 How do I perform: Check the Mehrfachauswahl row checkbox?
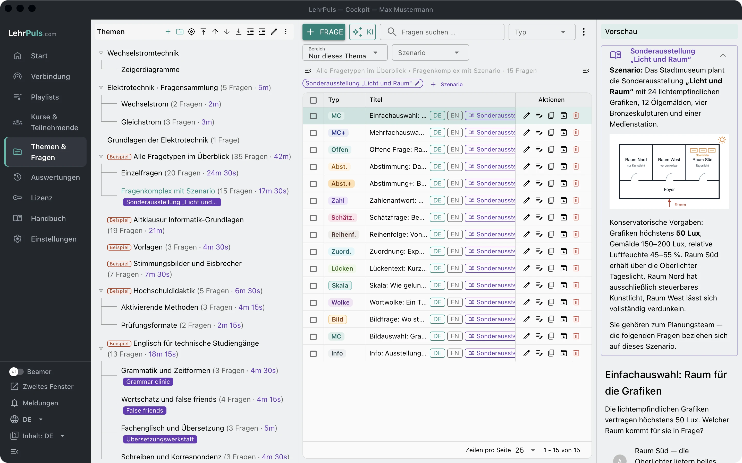pos(313,133)
